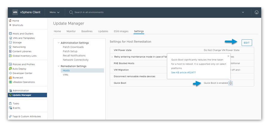Image resolution: width=269 pixels, height=127 pixels.
Task: Select Patch Downloads setting
Action: 73,47
